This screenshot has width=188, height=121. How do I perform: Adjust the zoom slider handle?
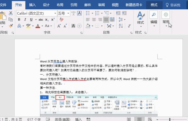click(170, 119)
